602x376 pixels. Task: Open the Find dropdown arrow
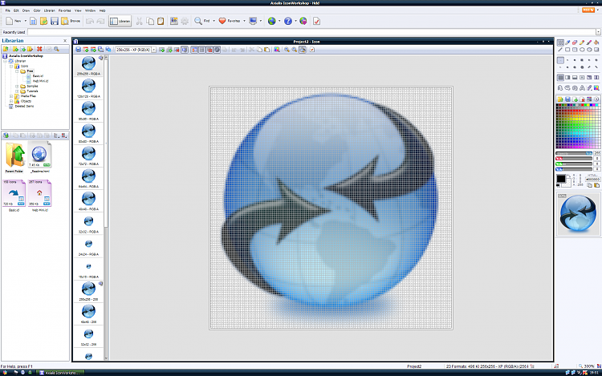point(214,21)
